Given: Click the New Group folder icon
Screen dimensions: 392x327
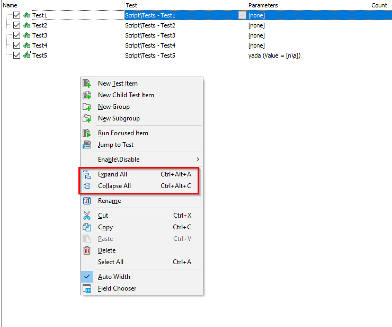Looking at the screenshot, I should click(87, 107).
